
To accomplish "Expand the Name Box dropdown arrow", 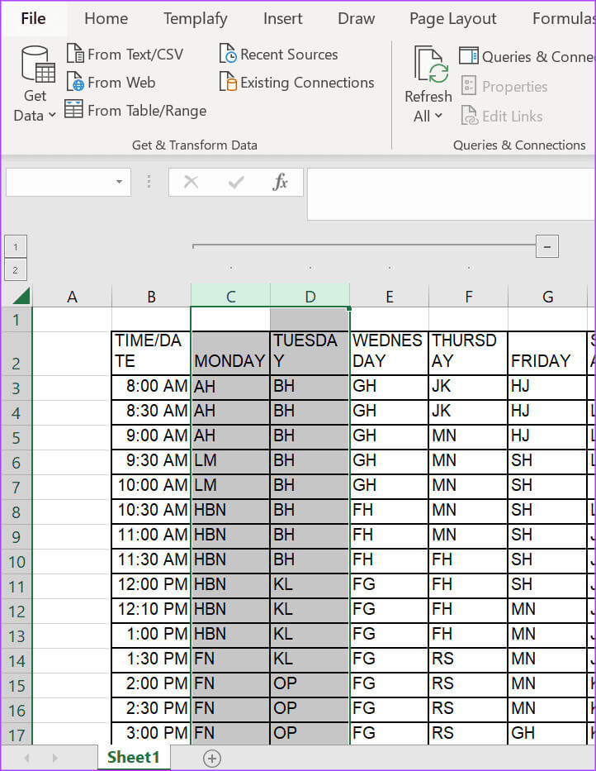I will point(119,183).
